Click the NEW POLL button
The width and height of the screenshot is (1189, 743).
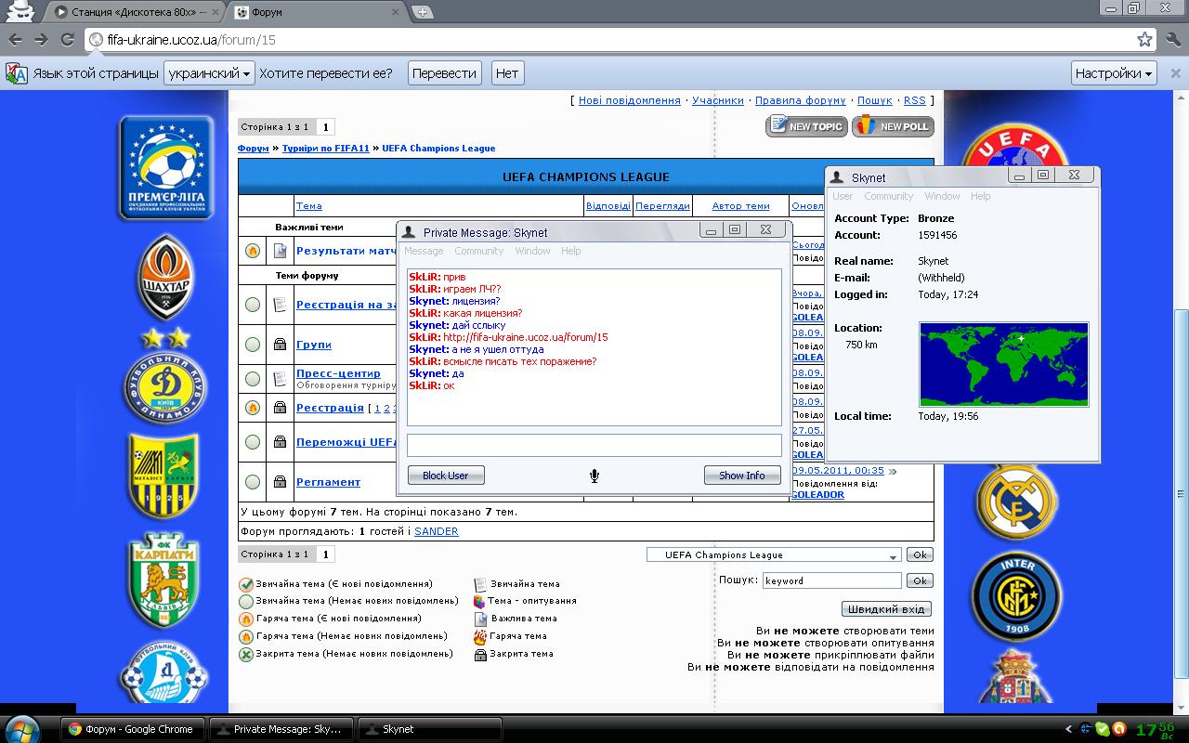[x=893, y=126]
